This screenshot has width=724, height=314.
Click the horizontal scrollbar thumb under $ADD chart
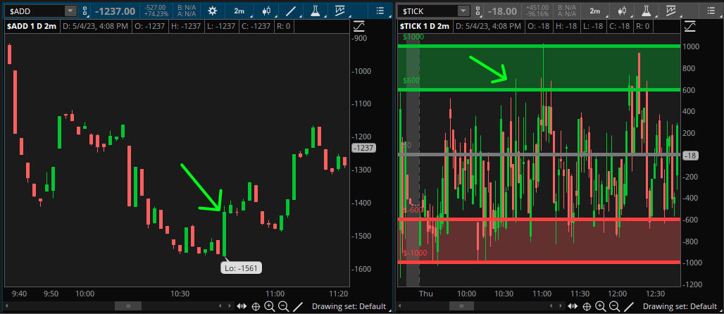coord(127,306)
